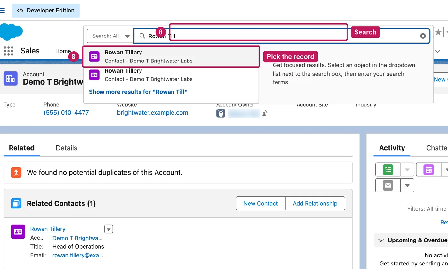
Task: Click the Account Owner bear avatar
Action: coord(221,113)
